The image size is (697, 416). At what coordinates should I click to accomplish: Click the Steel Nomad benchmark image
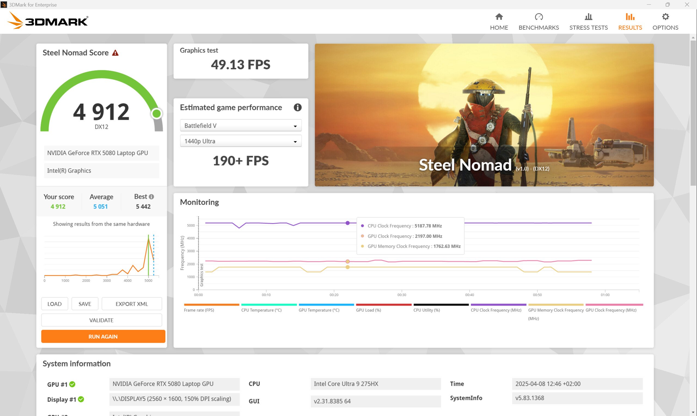pyautogui.click(x=484, y=115)
